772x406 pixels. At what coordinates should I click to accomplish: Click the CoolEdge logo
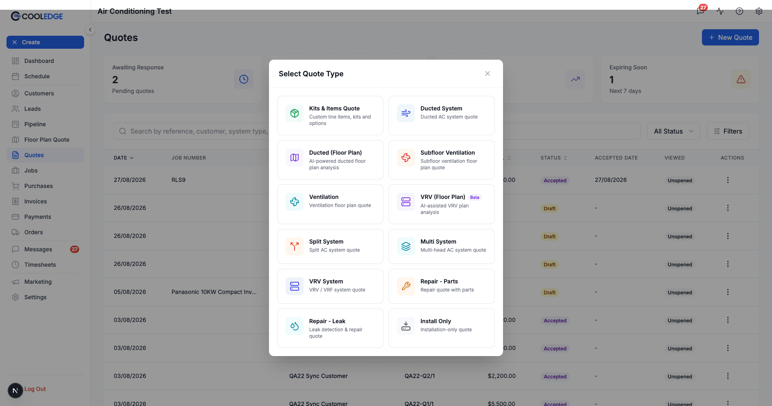click(37, 16)
